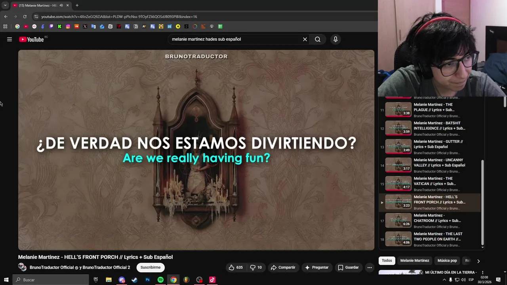Open the volume speaker in system tray
The image size is (507, 285).
coord(463,280)
